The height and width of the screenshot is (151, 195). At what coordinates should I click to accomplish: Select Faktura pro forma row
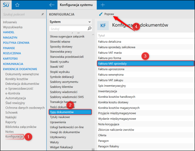[x=146, y=58]
